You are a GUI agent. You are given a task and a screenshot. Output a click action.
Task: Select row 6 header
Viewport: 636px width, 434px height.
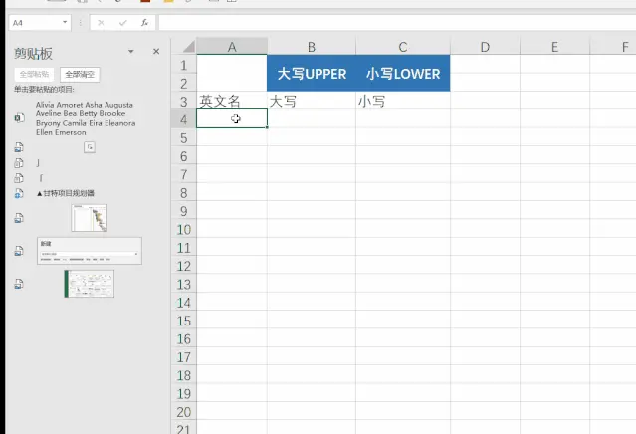[184, 156]
